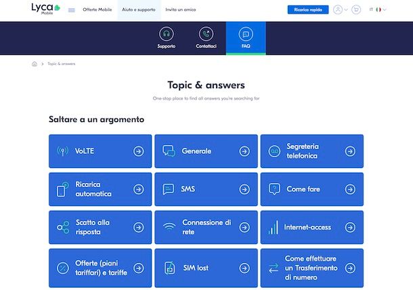413x290 pixels.
Task: Click the arrow on Internet-access card
Action: [x=350, y=227]
